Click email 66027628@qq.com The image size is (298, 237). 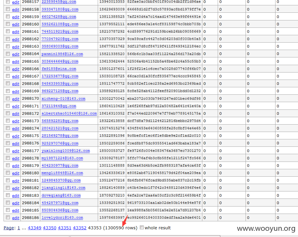pyautogui.click(x=59, y=17)
